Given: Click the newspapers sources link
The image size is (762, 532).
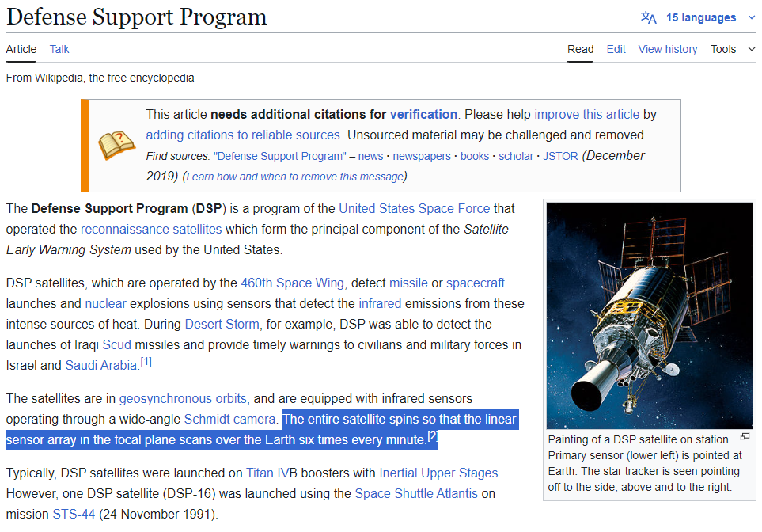Looking at the screenshot, I should click(422, 156).
